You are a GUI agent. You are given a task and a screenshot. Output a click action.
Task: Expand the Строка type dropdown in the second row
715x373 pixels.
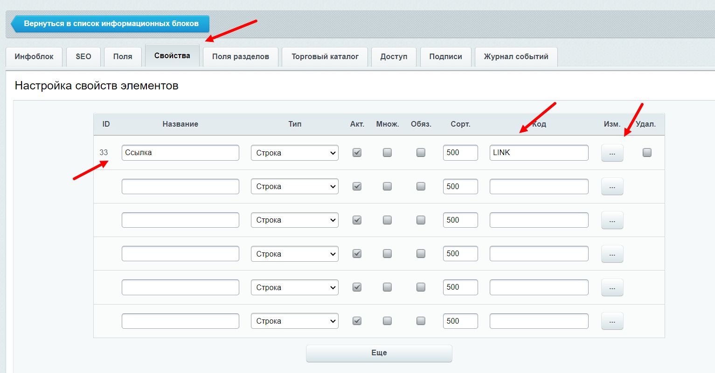click(x=294, y=187)
